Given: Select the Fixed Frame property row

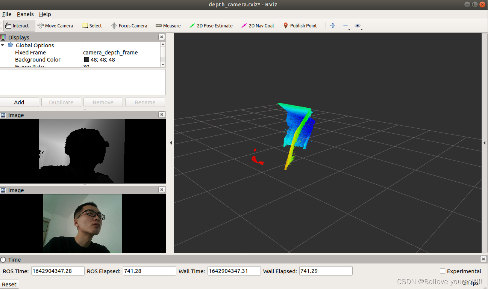Looking at the screenshot, I should (x=80, y=53).
